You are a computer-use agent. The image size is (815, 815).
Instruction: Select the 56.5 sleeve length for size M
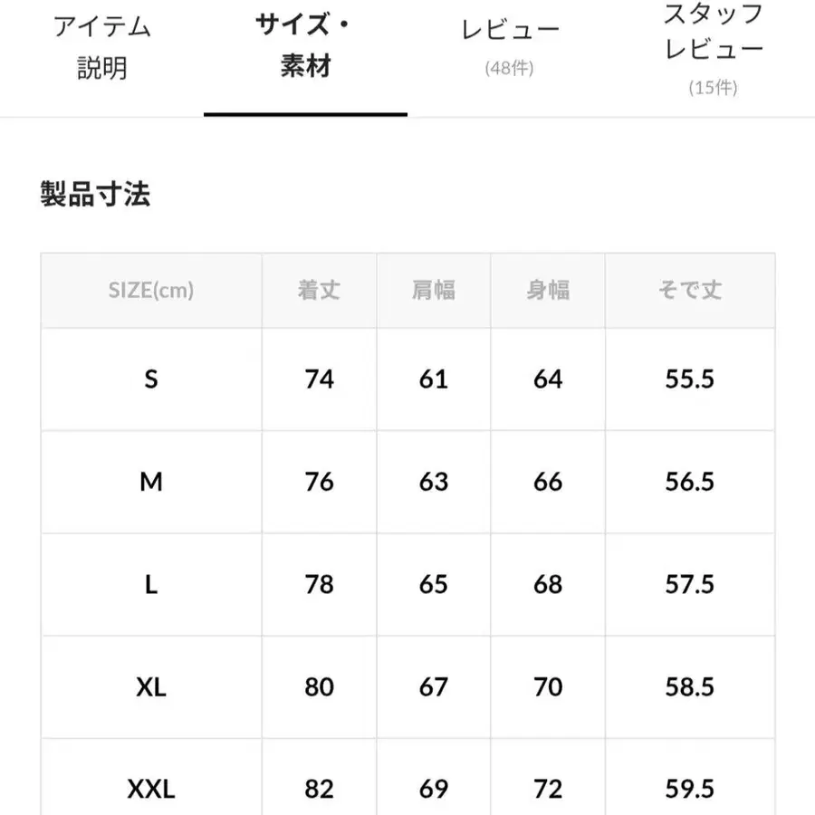tap(690, 481)
